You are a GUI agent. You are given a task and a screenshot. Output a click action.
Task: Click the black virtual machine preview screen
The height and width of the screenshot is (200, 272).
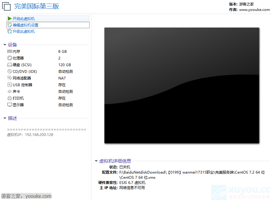(182, 85)
